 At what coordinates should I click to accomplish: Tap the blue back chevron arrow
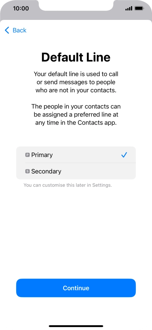coord(7,30)
